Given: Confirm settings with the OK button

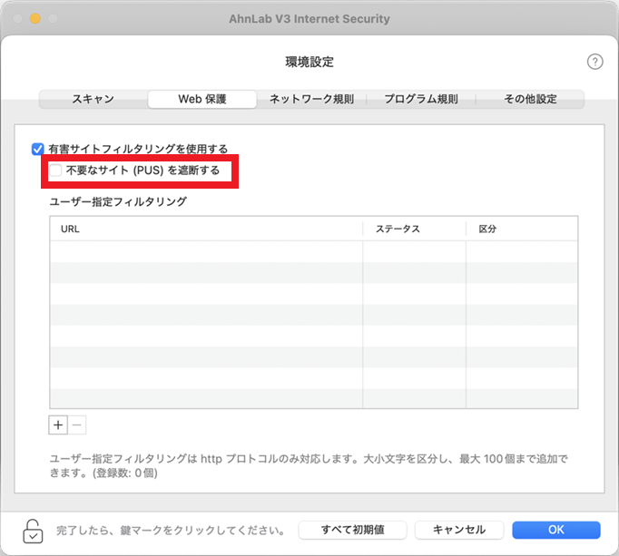Looking at the screenshot, I should click(556, 530).
